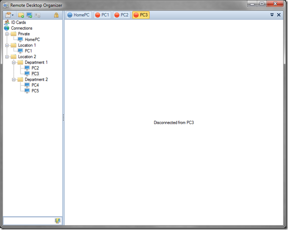Switch to the PC3 tab
This screenshot has height=230, width=288.
click(x=141, y=15)
